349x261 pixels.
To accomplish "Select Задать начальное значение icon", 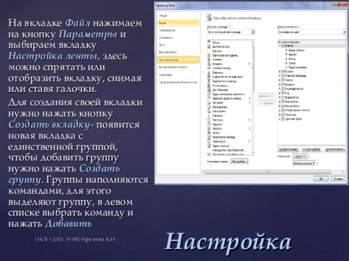I will pyautogui.click(x=209, y=94).
